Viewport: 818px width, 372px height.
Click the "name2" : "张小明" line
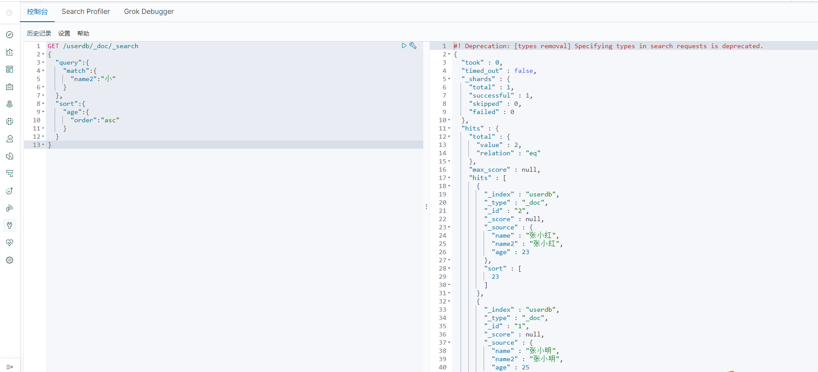click(x=527, y=359)
